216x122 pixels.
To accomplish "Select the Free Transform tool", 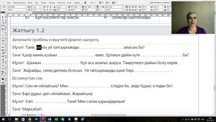I will pyautogui.click(x=3, y=50).
